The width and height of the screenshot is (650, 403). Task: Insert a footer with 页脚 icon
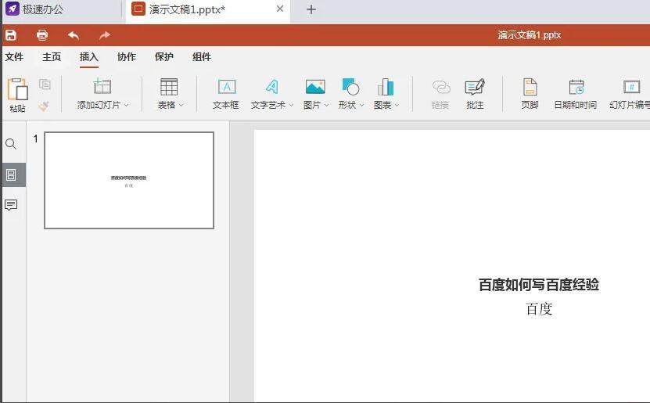point(530,94)
